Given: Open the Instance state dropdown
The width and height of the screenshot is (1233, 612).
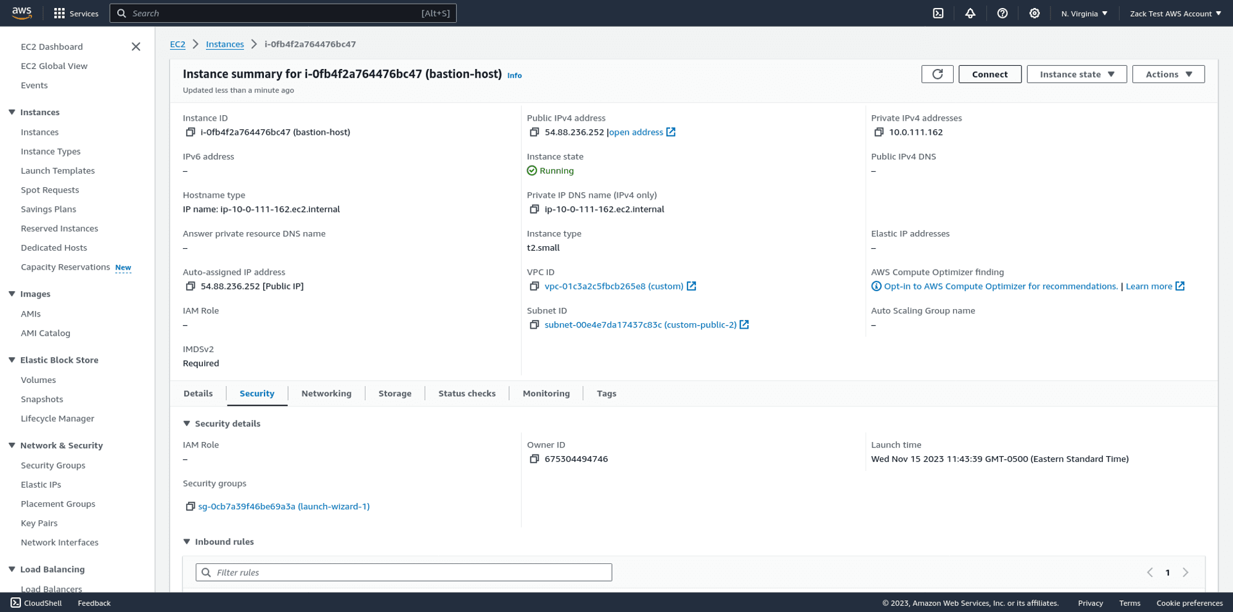Looking at the screenshot, I should coord(1076,74).
